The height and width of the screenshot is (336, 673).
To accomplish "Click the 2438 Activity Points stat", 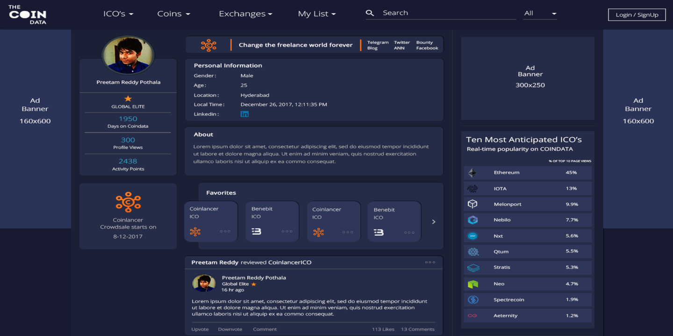I will (128, 165).
